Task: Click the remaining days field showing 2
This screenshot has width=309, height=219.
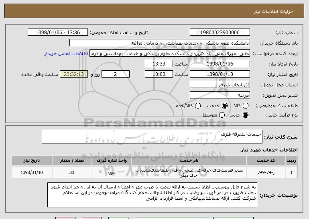Action: [116, 74]
